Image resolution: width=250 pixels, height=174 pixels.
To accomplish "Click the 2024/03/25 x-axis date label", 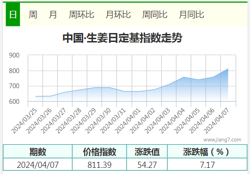I will coord(24,121).
